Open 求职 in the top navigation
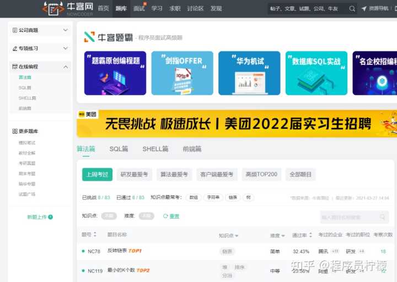The height and width of the screenshot is (282, 397). pos(175,9)
